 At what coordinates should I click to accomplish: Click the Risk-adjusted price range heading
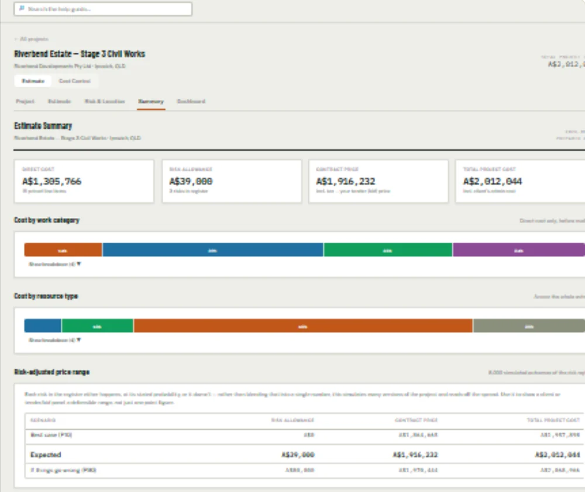(52, 372)
